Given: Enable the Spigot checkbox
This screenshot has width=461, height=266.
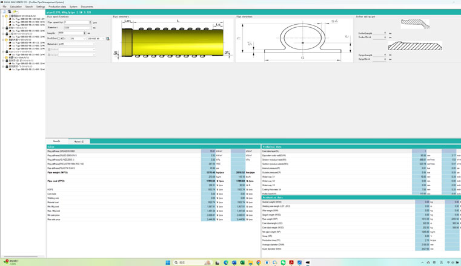Looking at the screenshot, I should (49, 55).
